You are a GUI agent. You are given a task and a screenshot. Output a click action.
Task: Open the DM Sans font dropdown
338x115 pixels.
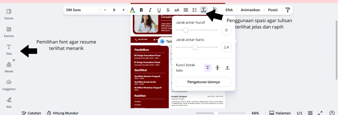[x=81, y=10]
